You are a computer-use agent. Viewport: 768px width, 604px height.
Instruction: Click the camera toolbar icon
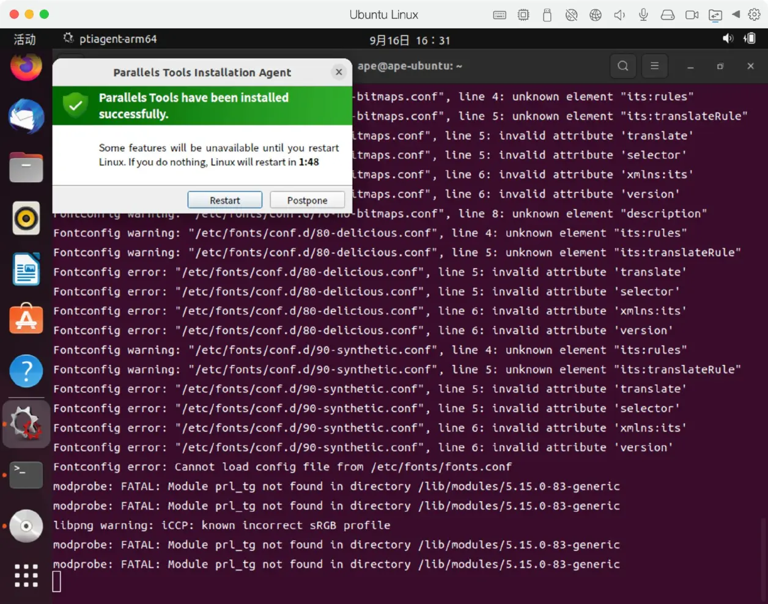[692, 15]
